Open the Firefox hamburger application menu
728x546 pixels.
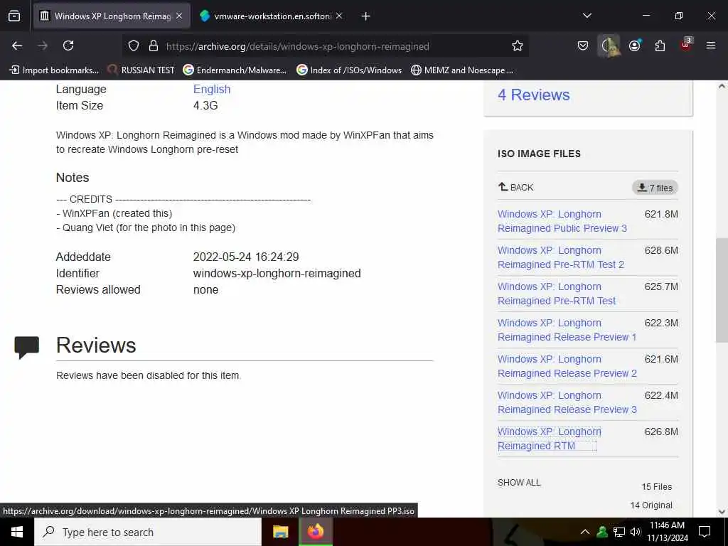tap(711, 45)
